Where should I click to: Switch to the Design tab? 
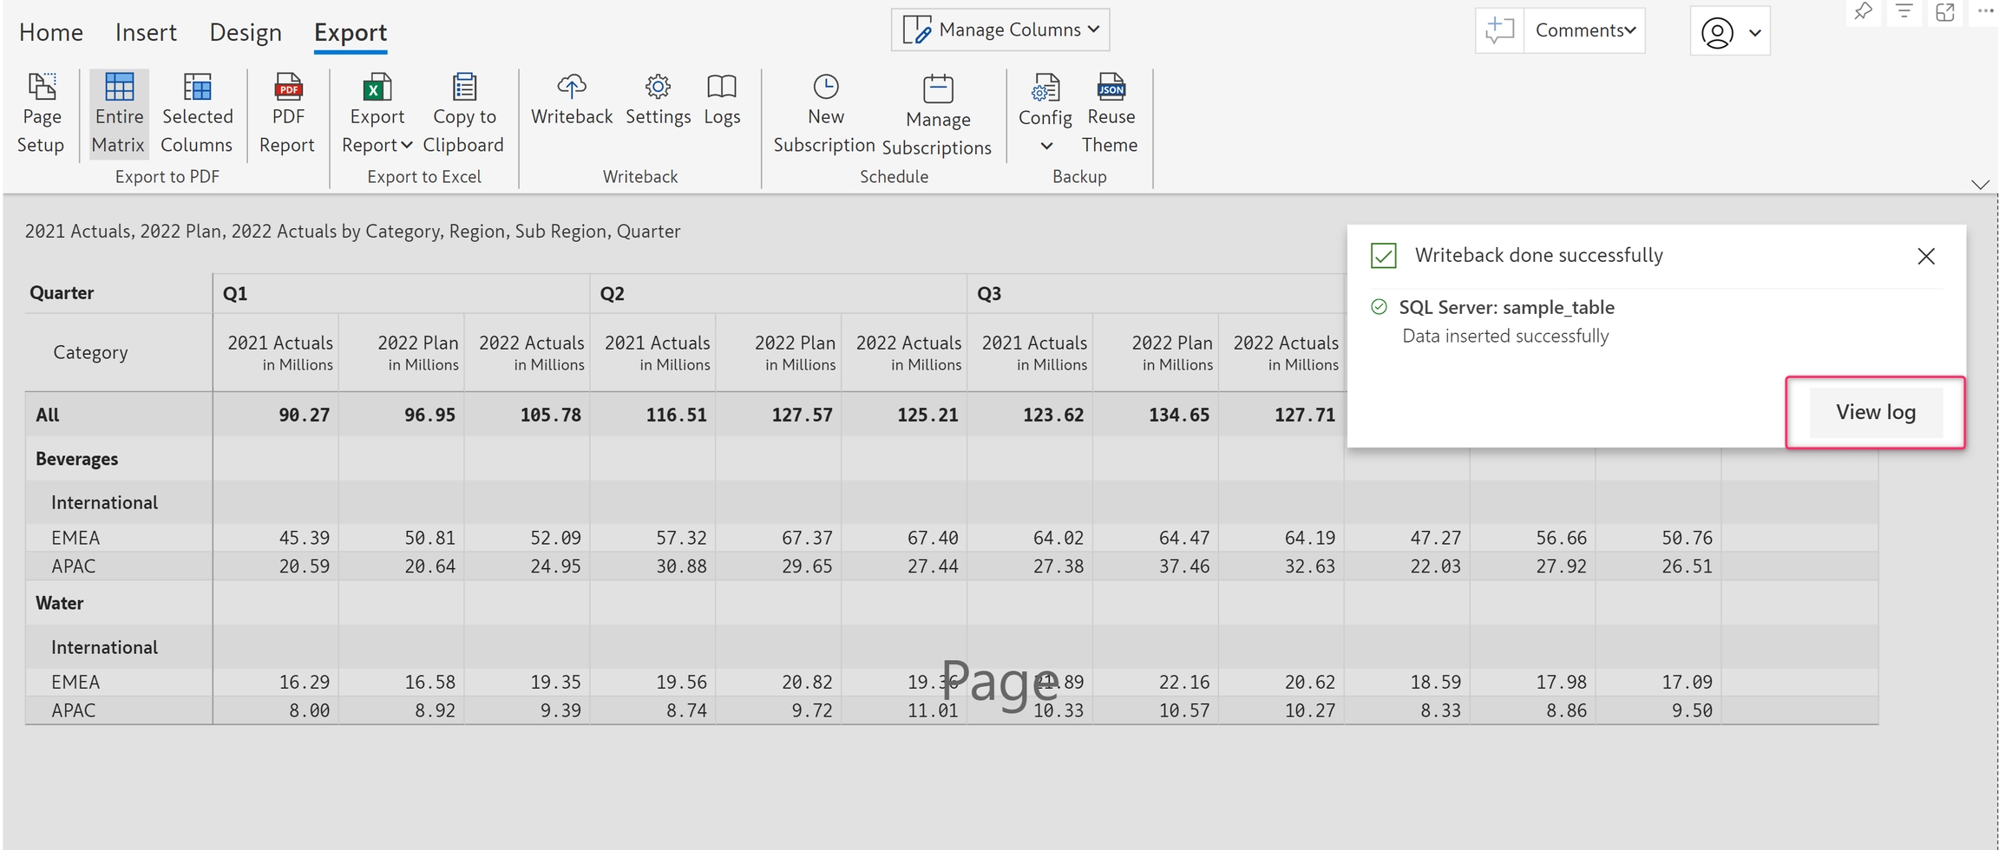click(246, 33)
